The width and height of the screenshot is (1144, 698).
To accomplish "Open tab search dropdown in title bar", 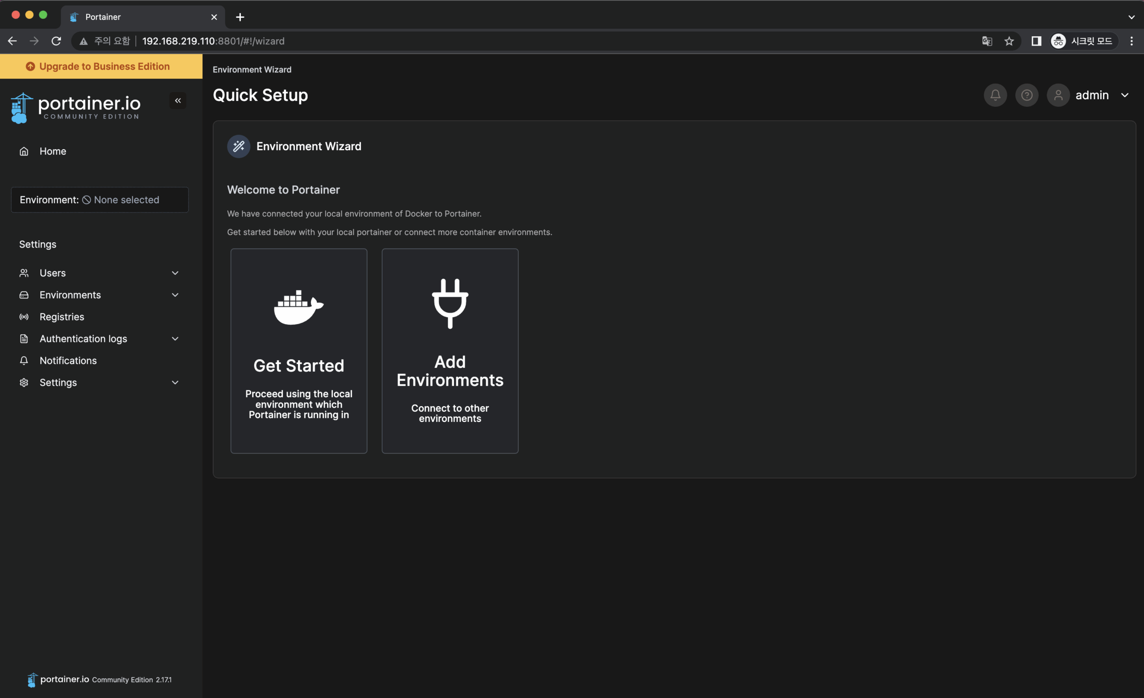I will [1131, 17].
